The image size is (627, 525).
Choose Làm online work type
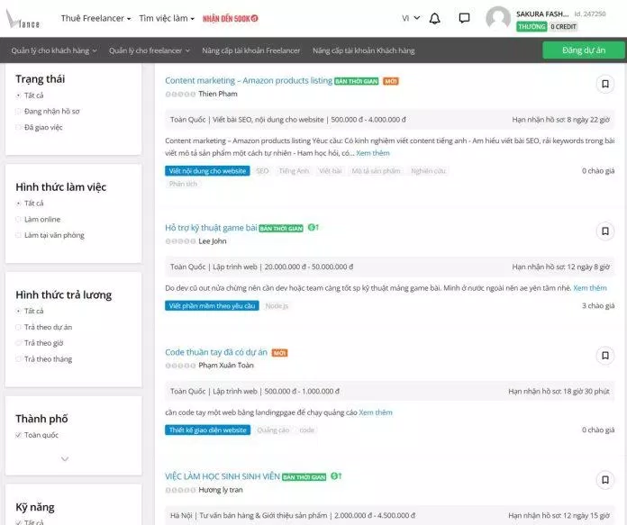click(x=19, y=219)
